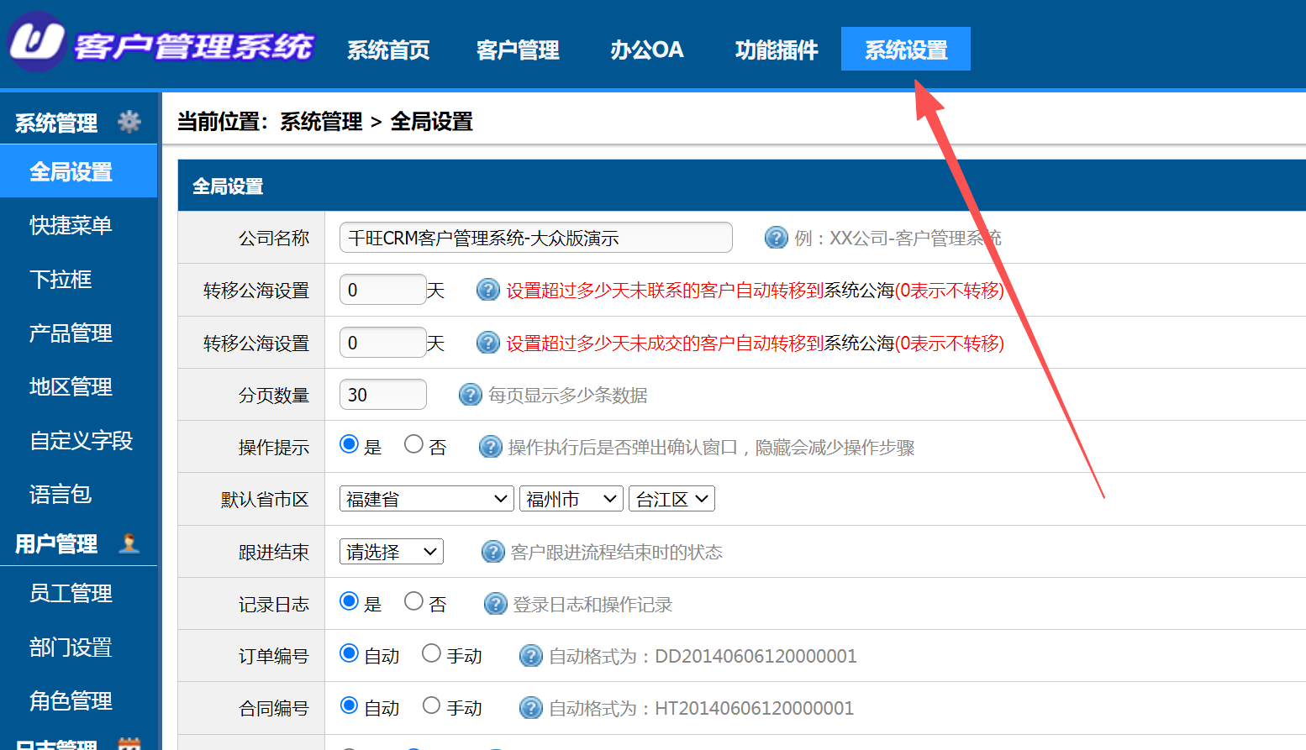The width and height of the screenshot is (1306, 750).
Task: Select 否 for 操作提示
Action: click(x=413, y=444)
